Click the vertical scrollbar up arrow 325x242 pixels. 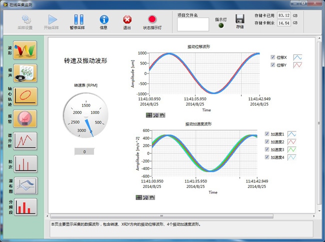click(319, 38)
